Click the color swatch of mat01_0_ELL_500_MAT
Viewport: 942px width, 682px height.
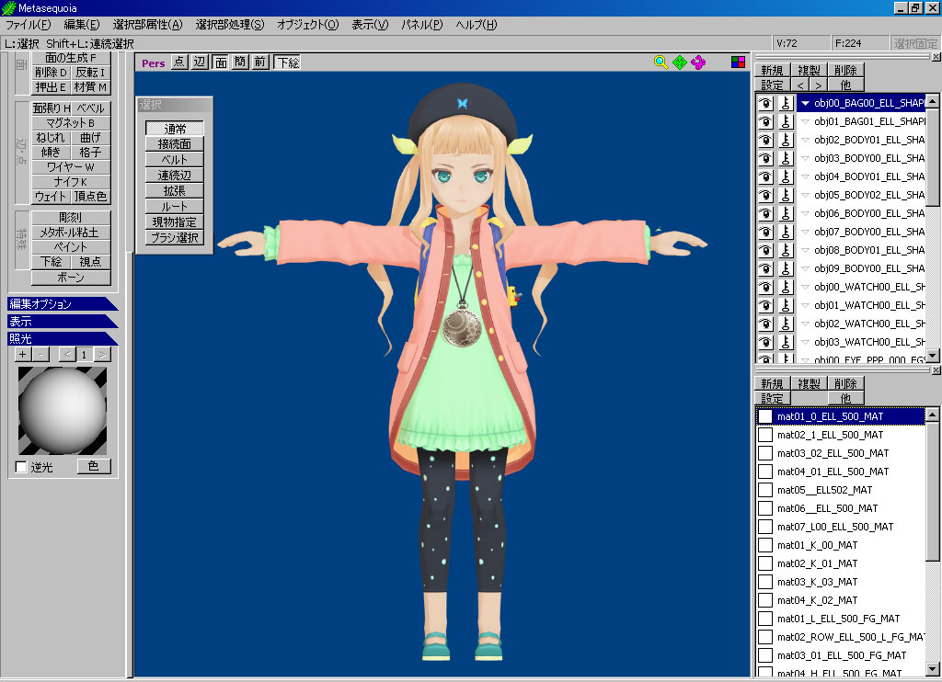pyautogui.click(x=765, y=416)
